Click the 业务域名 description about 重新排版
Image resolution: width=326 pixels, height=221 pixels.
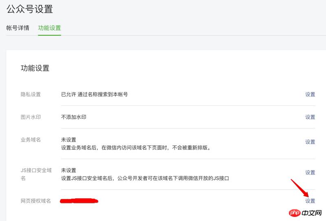click(136, 148)
